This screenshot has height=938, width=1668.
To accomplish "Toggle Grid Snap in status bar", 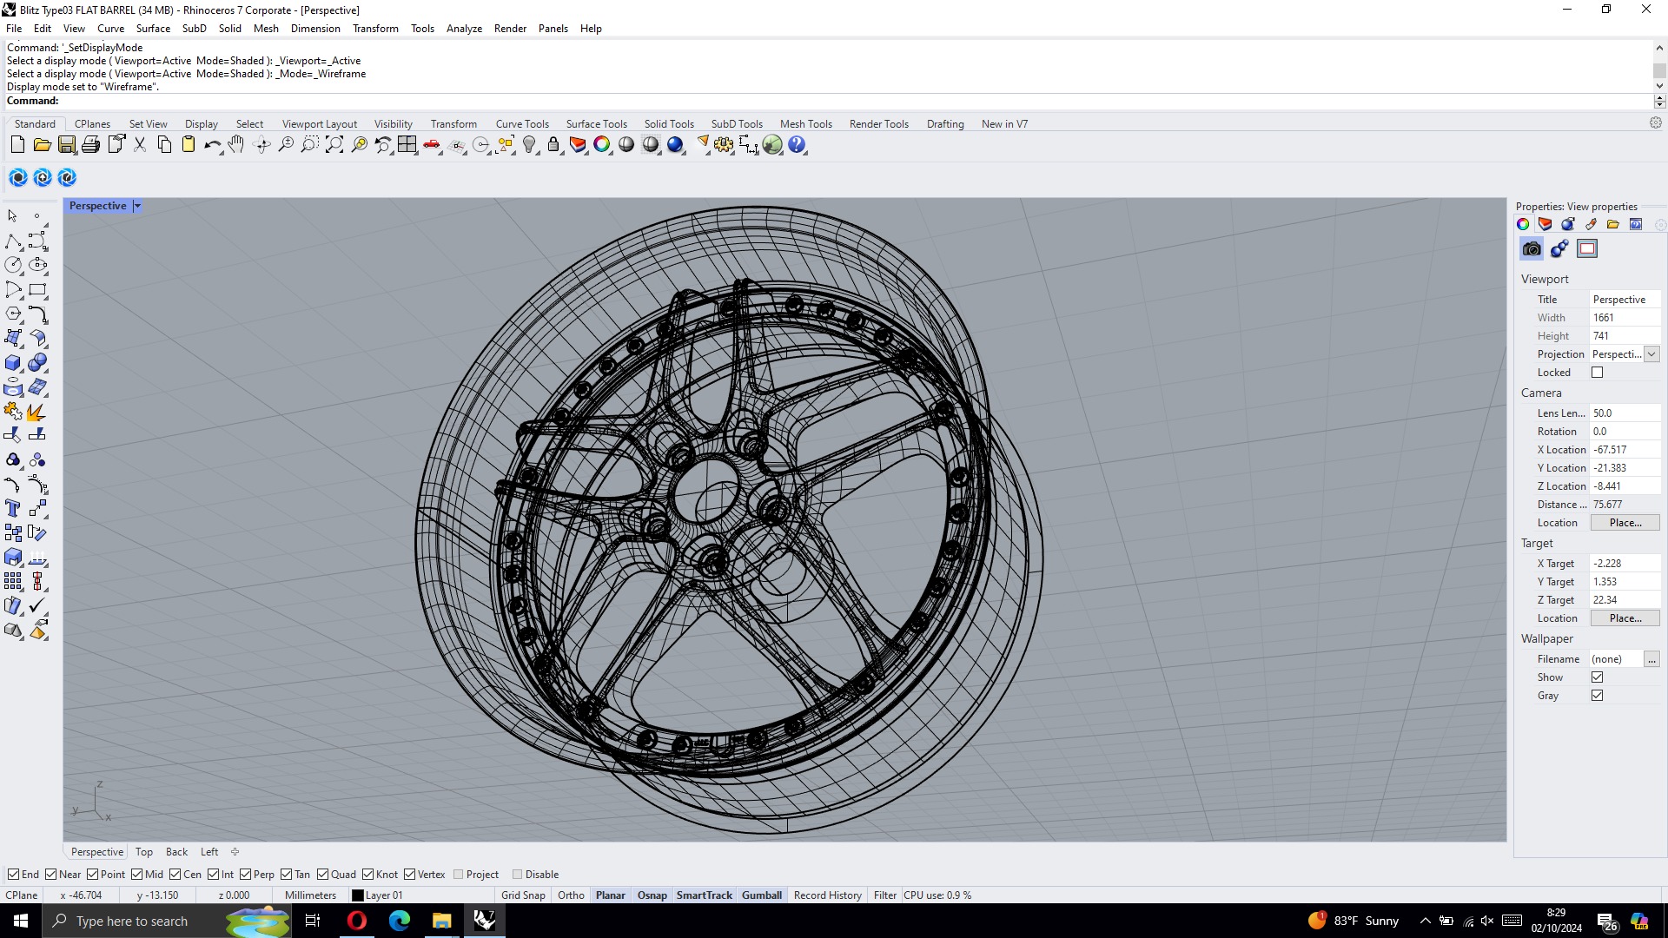I will pos(523,895).
